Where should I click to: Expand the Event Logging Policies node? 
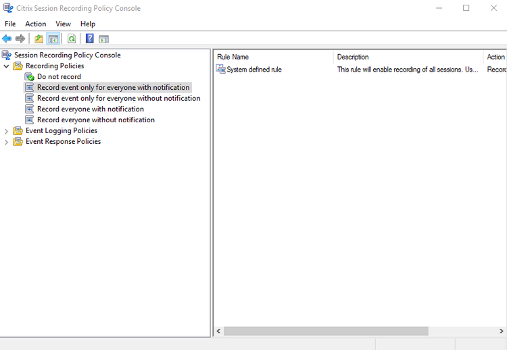coord(6,131)
